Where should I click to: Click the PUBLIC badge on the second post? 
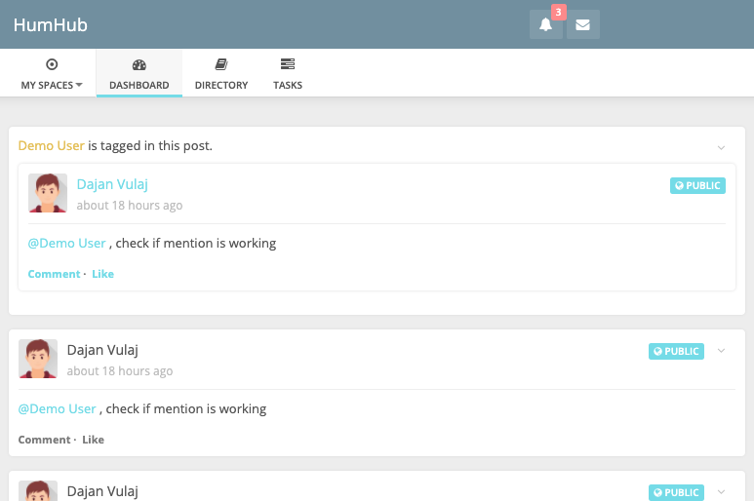click(676, 351)
